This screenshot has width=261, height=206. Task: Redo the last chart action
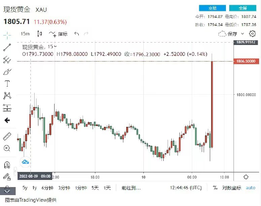86,34
